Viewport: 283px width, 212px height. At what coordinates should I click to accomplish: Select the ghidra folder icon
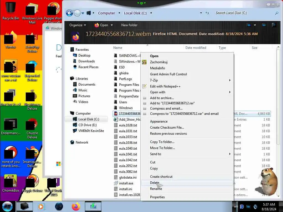116,73
